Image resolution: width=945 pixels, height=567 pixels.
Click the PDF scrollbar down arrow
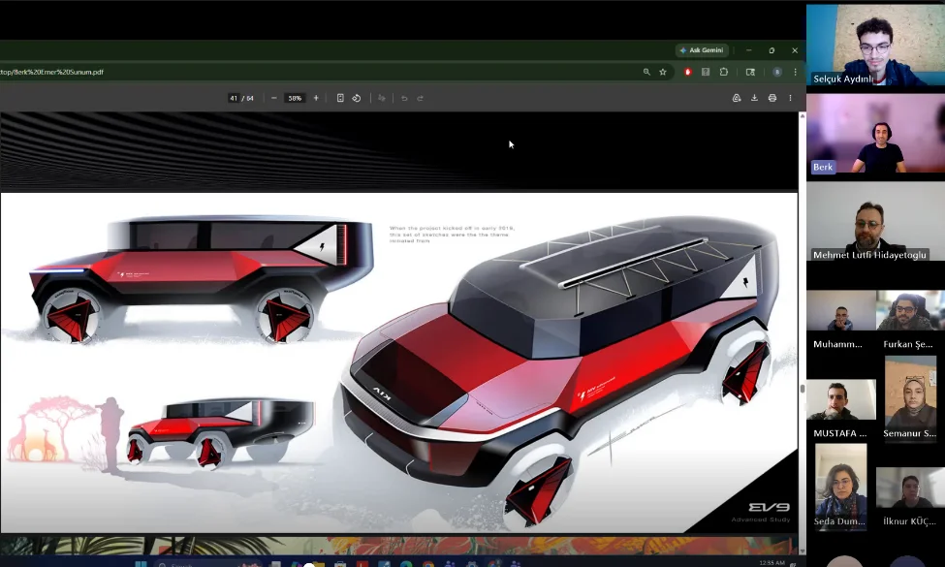[803, 551]
